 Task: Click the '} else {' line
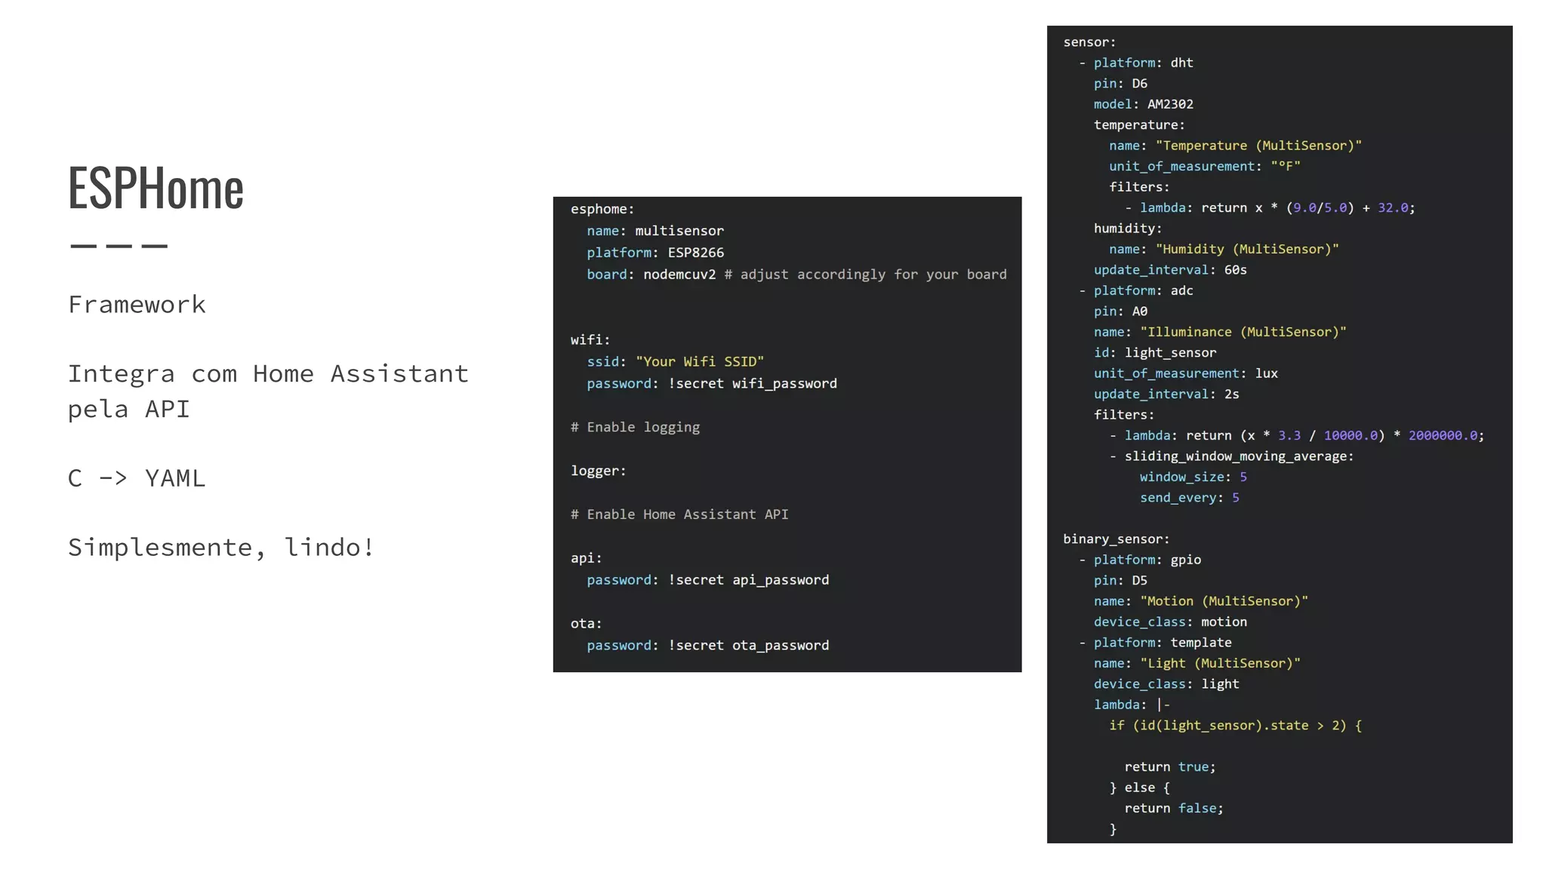(x=1139, y=788)
